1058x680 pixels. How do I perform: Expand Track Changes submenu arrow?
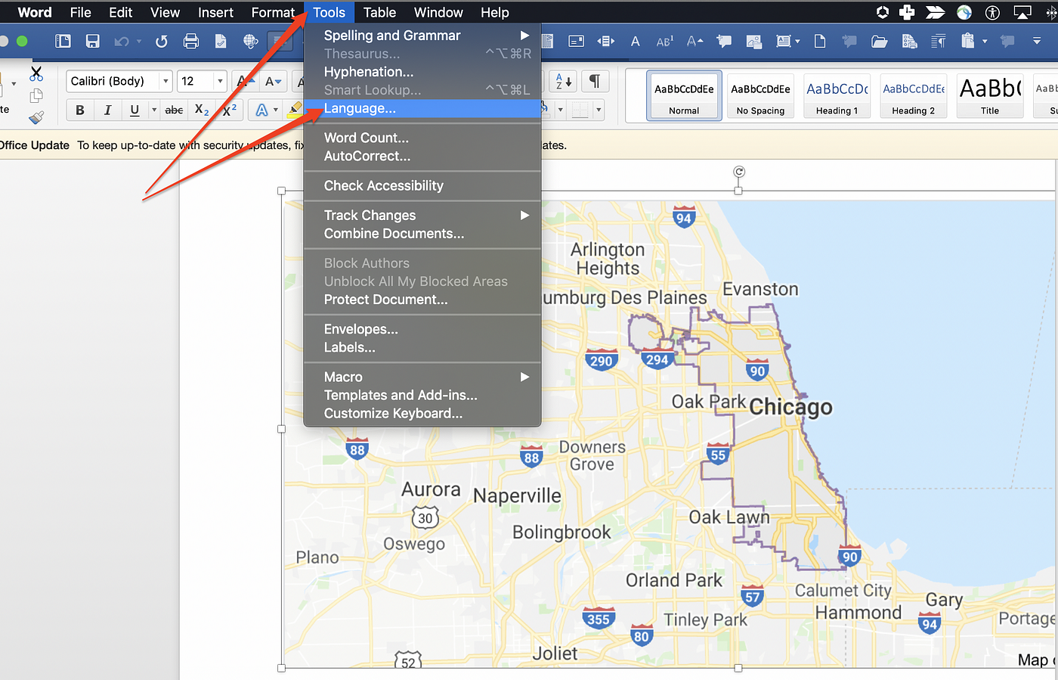[524, 216]
